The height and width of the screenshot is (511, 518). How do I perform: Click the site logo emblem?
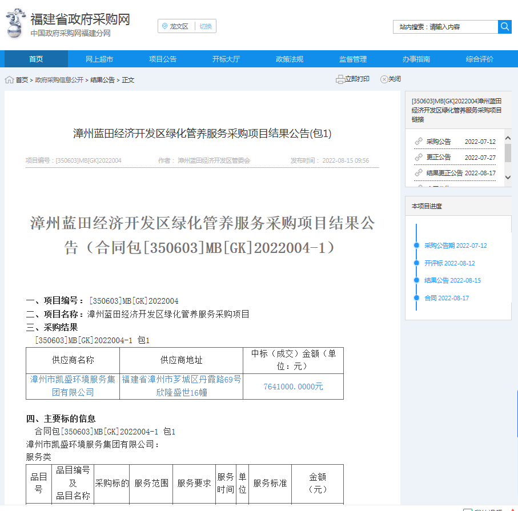point(15,23)
